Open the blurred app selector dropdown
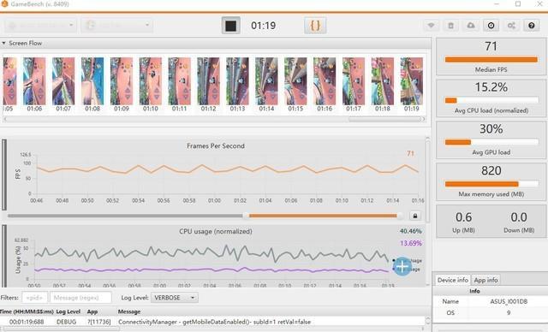Screen dimensions: 548x332 (116, 25)
